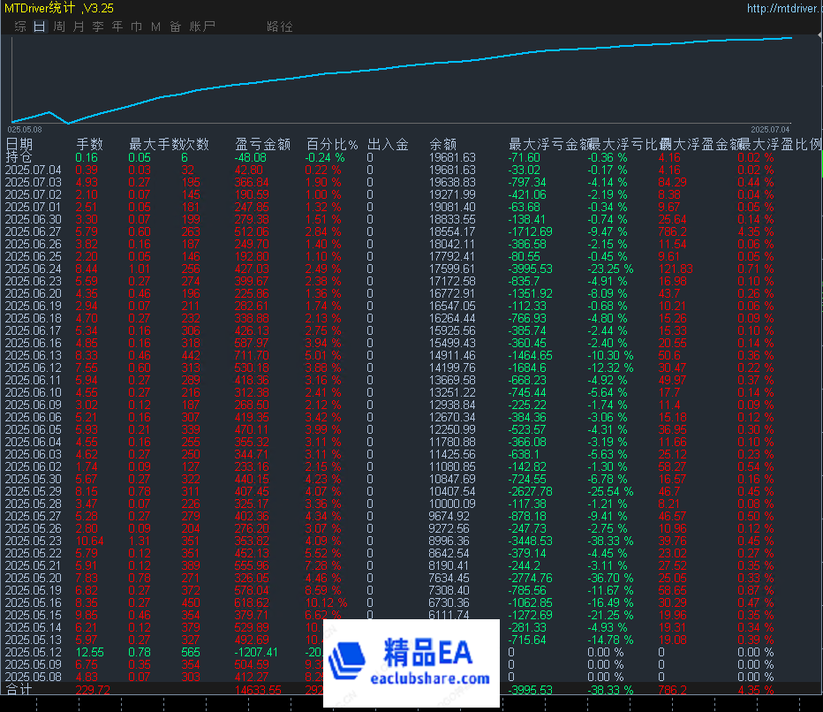Select the 币 currency icon in the toolbar

tap(136, 27)
